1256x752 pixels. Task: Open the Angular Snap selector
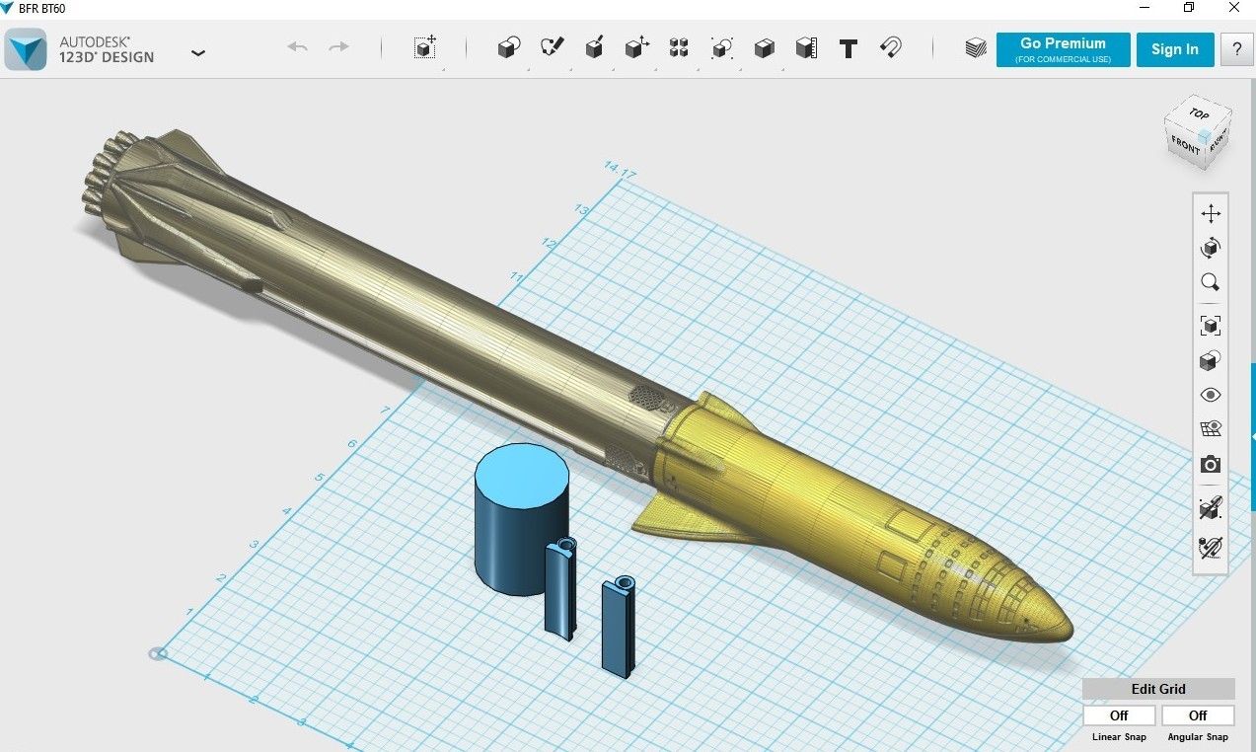[1197, 714]
